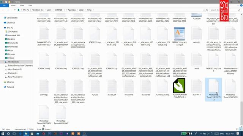Open Photos (G:) drive in navigation pane
Image resolution: width=243 pixels, height=136 pixels.
tap(13, 73)
